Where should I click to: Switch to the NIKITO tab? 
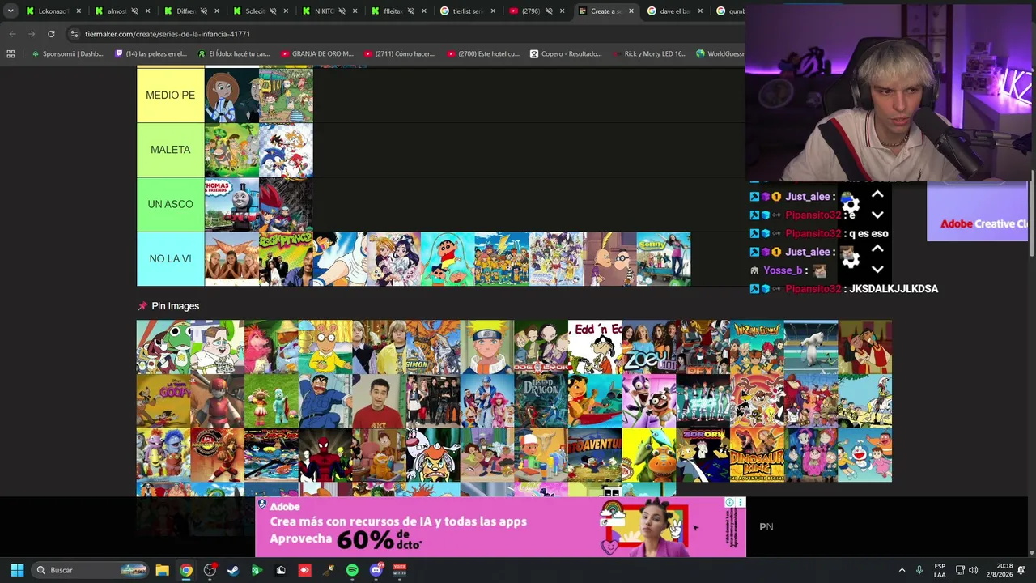pyautogui.click(x=328, y=11)
